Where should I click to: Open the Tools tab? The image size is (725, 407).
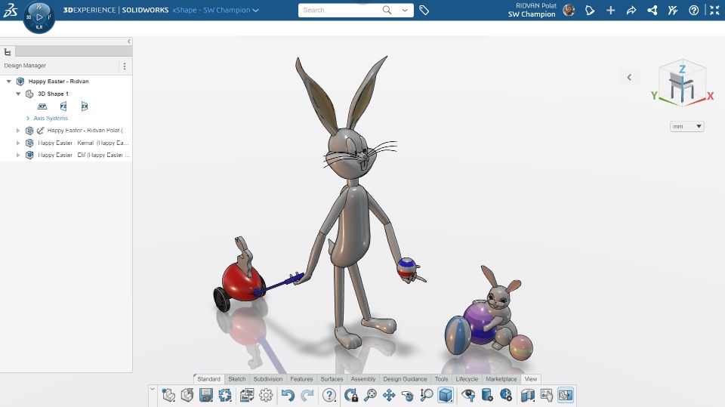(x=441, y=379)
